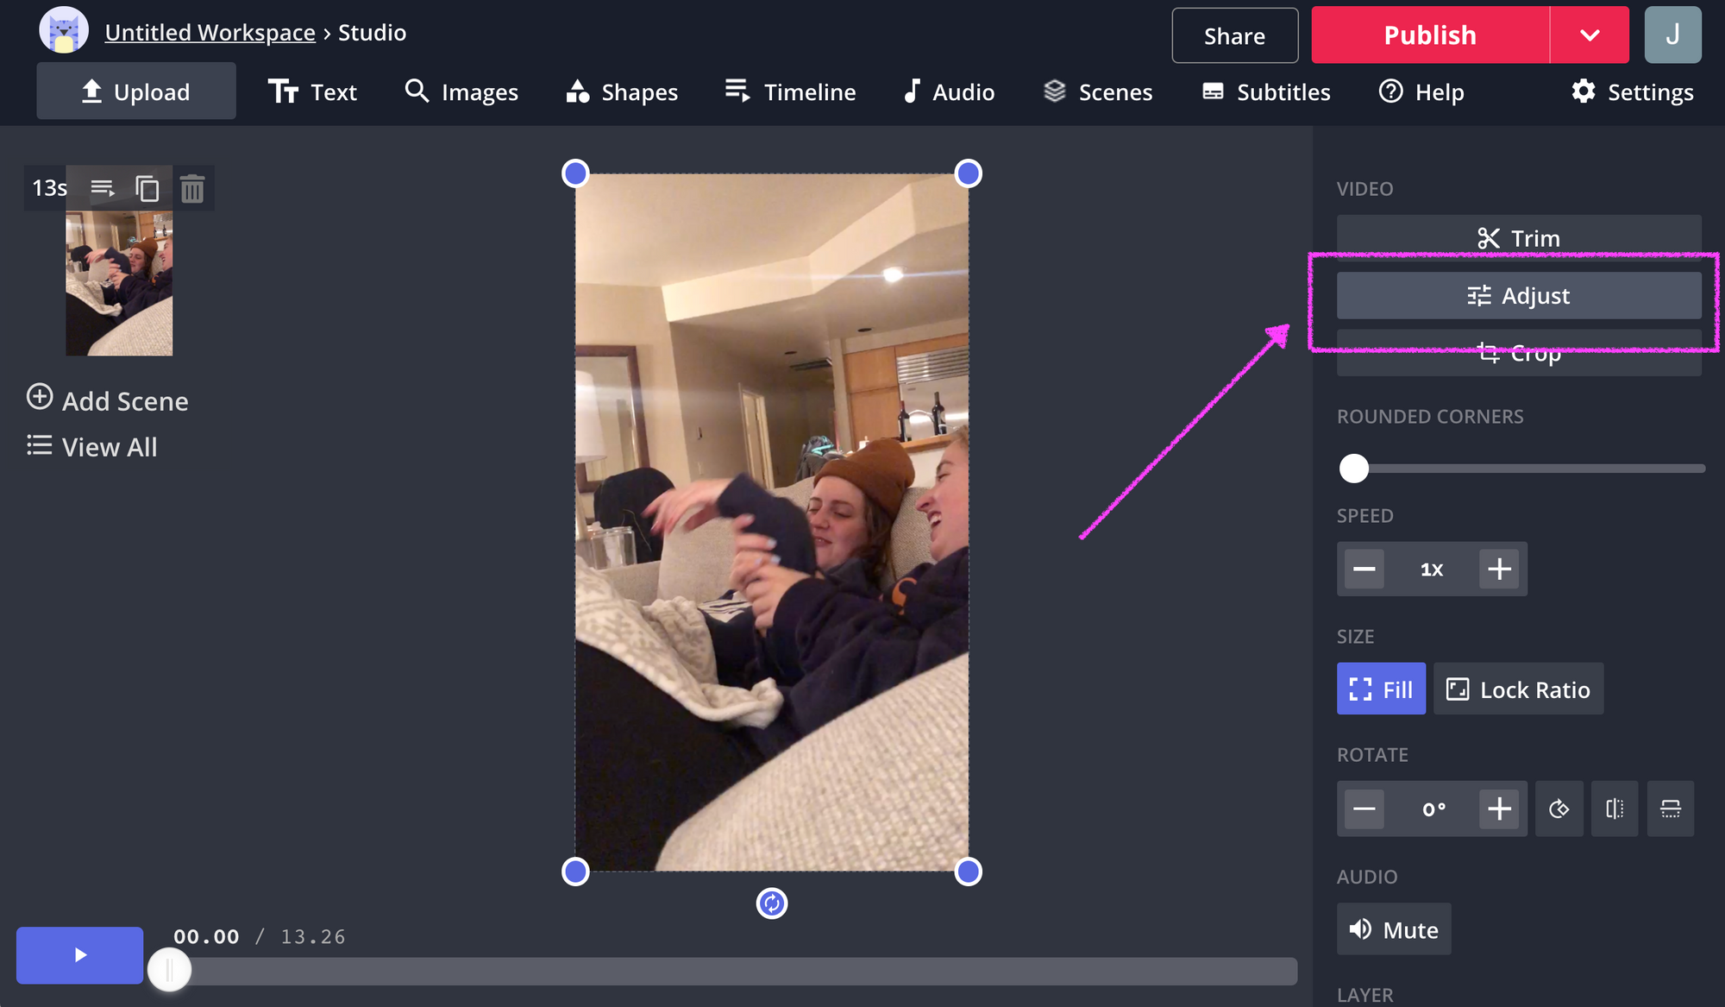Expand the Publish dropdown arrow

pyautogui.click(x=1590, y=35)
